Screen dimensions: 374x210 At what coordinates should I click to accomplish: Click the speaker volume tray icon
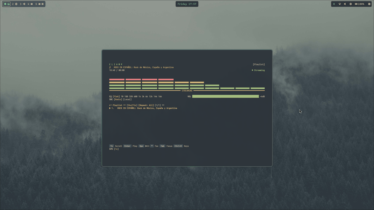(345, 4)
